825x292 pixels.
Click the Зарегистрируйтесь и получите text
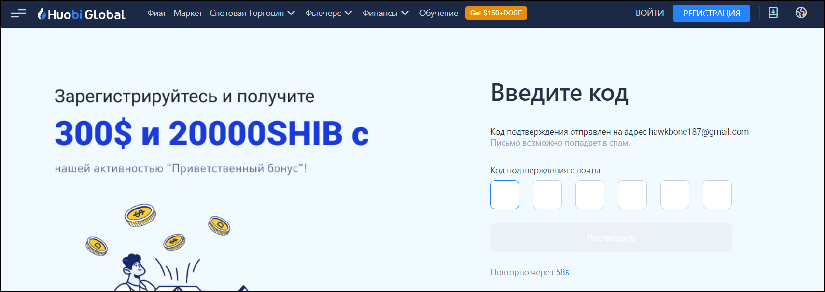184,97
